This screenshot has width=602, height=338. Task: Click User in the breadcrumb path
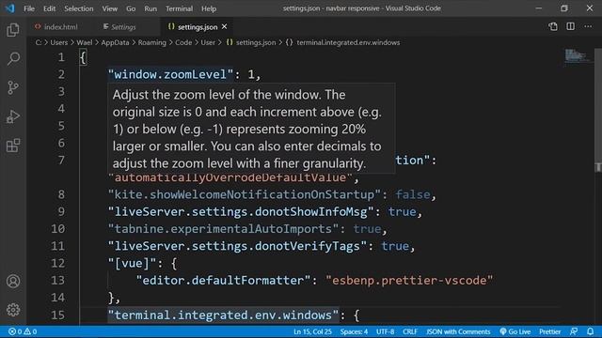click(208, 42)
